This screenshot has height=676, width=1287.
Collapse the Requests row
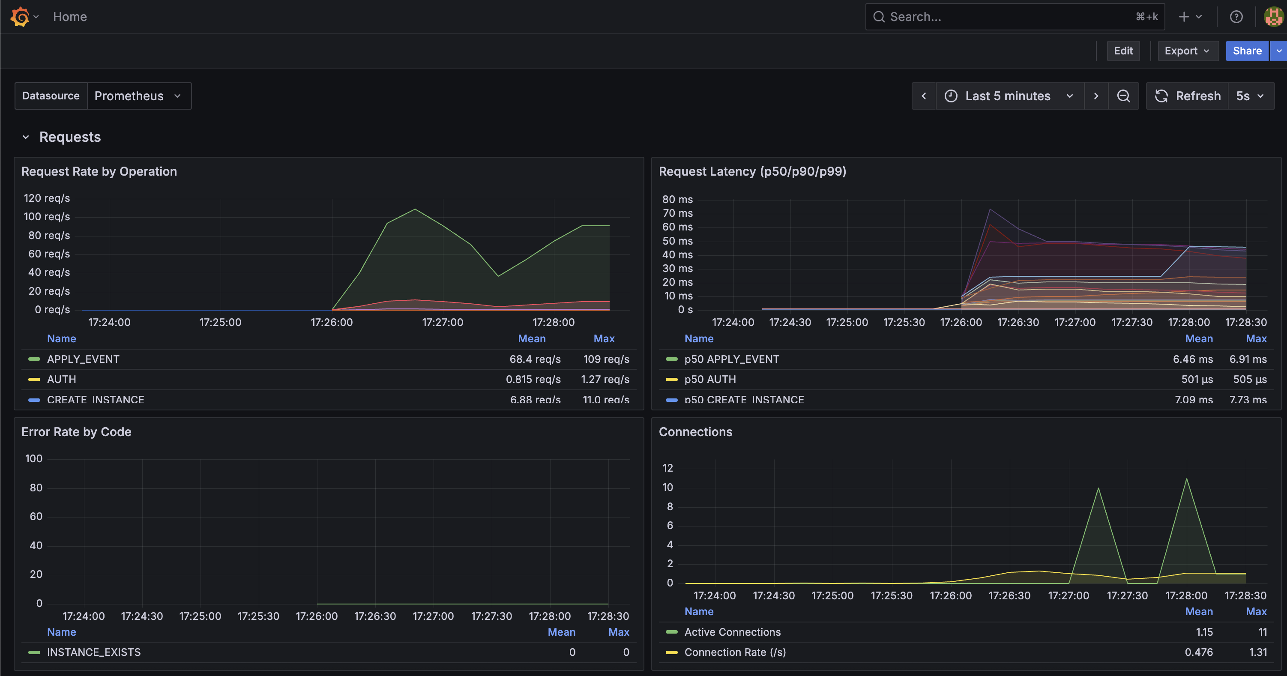pos(26,137)
